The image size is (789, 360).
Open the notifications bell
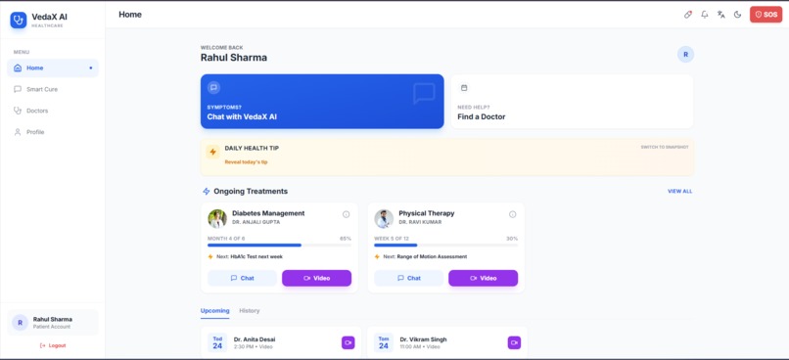705,15
